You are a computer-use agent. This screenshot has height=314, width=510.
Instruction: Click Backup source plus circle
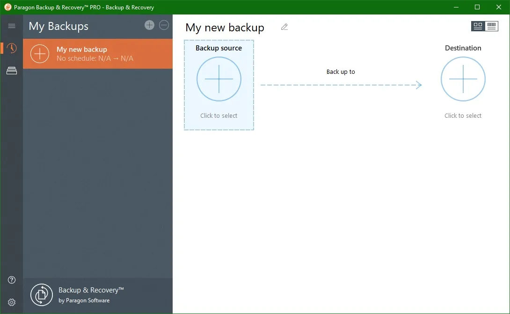(x=219, y=79)
